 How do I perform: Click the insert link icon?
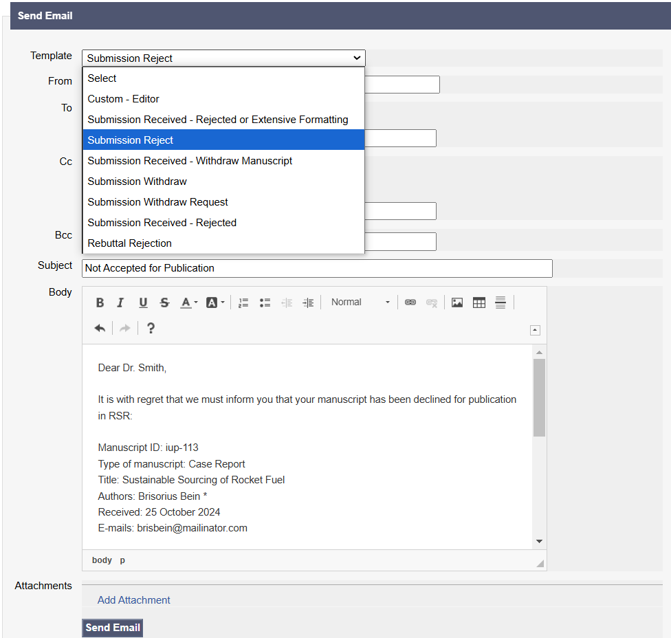[410, 302]
